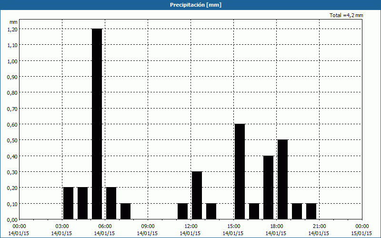Select the 1,00 y-axis value
The image size is (381, 238).
[x=12, y=61]
